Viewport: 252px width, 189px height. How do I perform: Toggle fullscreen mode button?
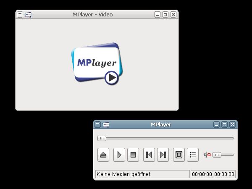179,155
